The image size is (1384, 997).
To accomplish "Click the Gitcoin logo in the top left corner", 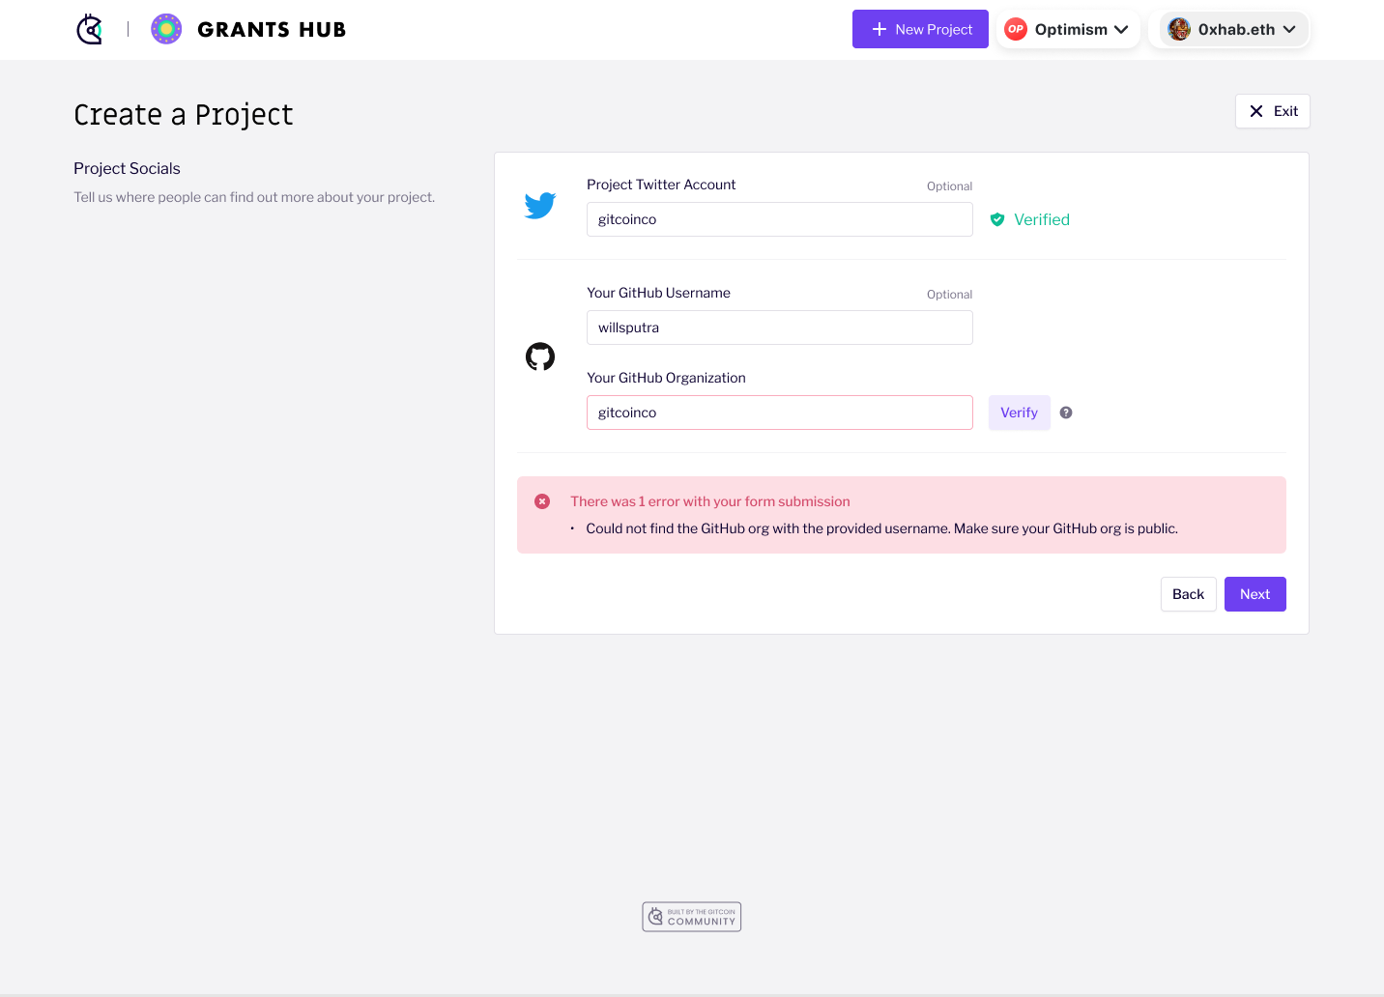I will click(88, 29).
